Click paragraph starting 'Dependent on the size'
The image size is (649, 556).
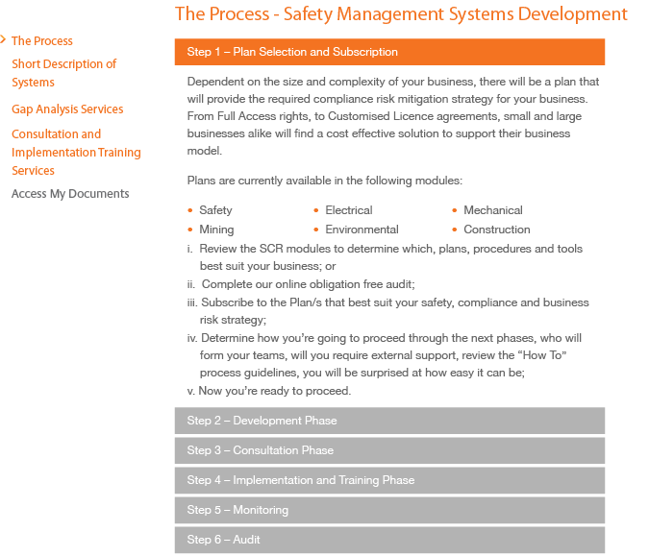coord(393,116)
